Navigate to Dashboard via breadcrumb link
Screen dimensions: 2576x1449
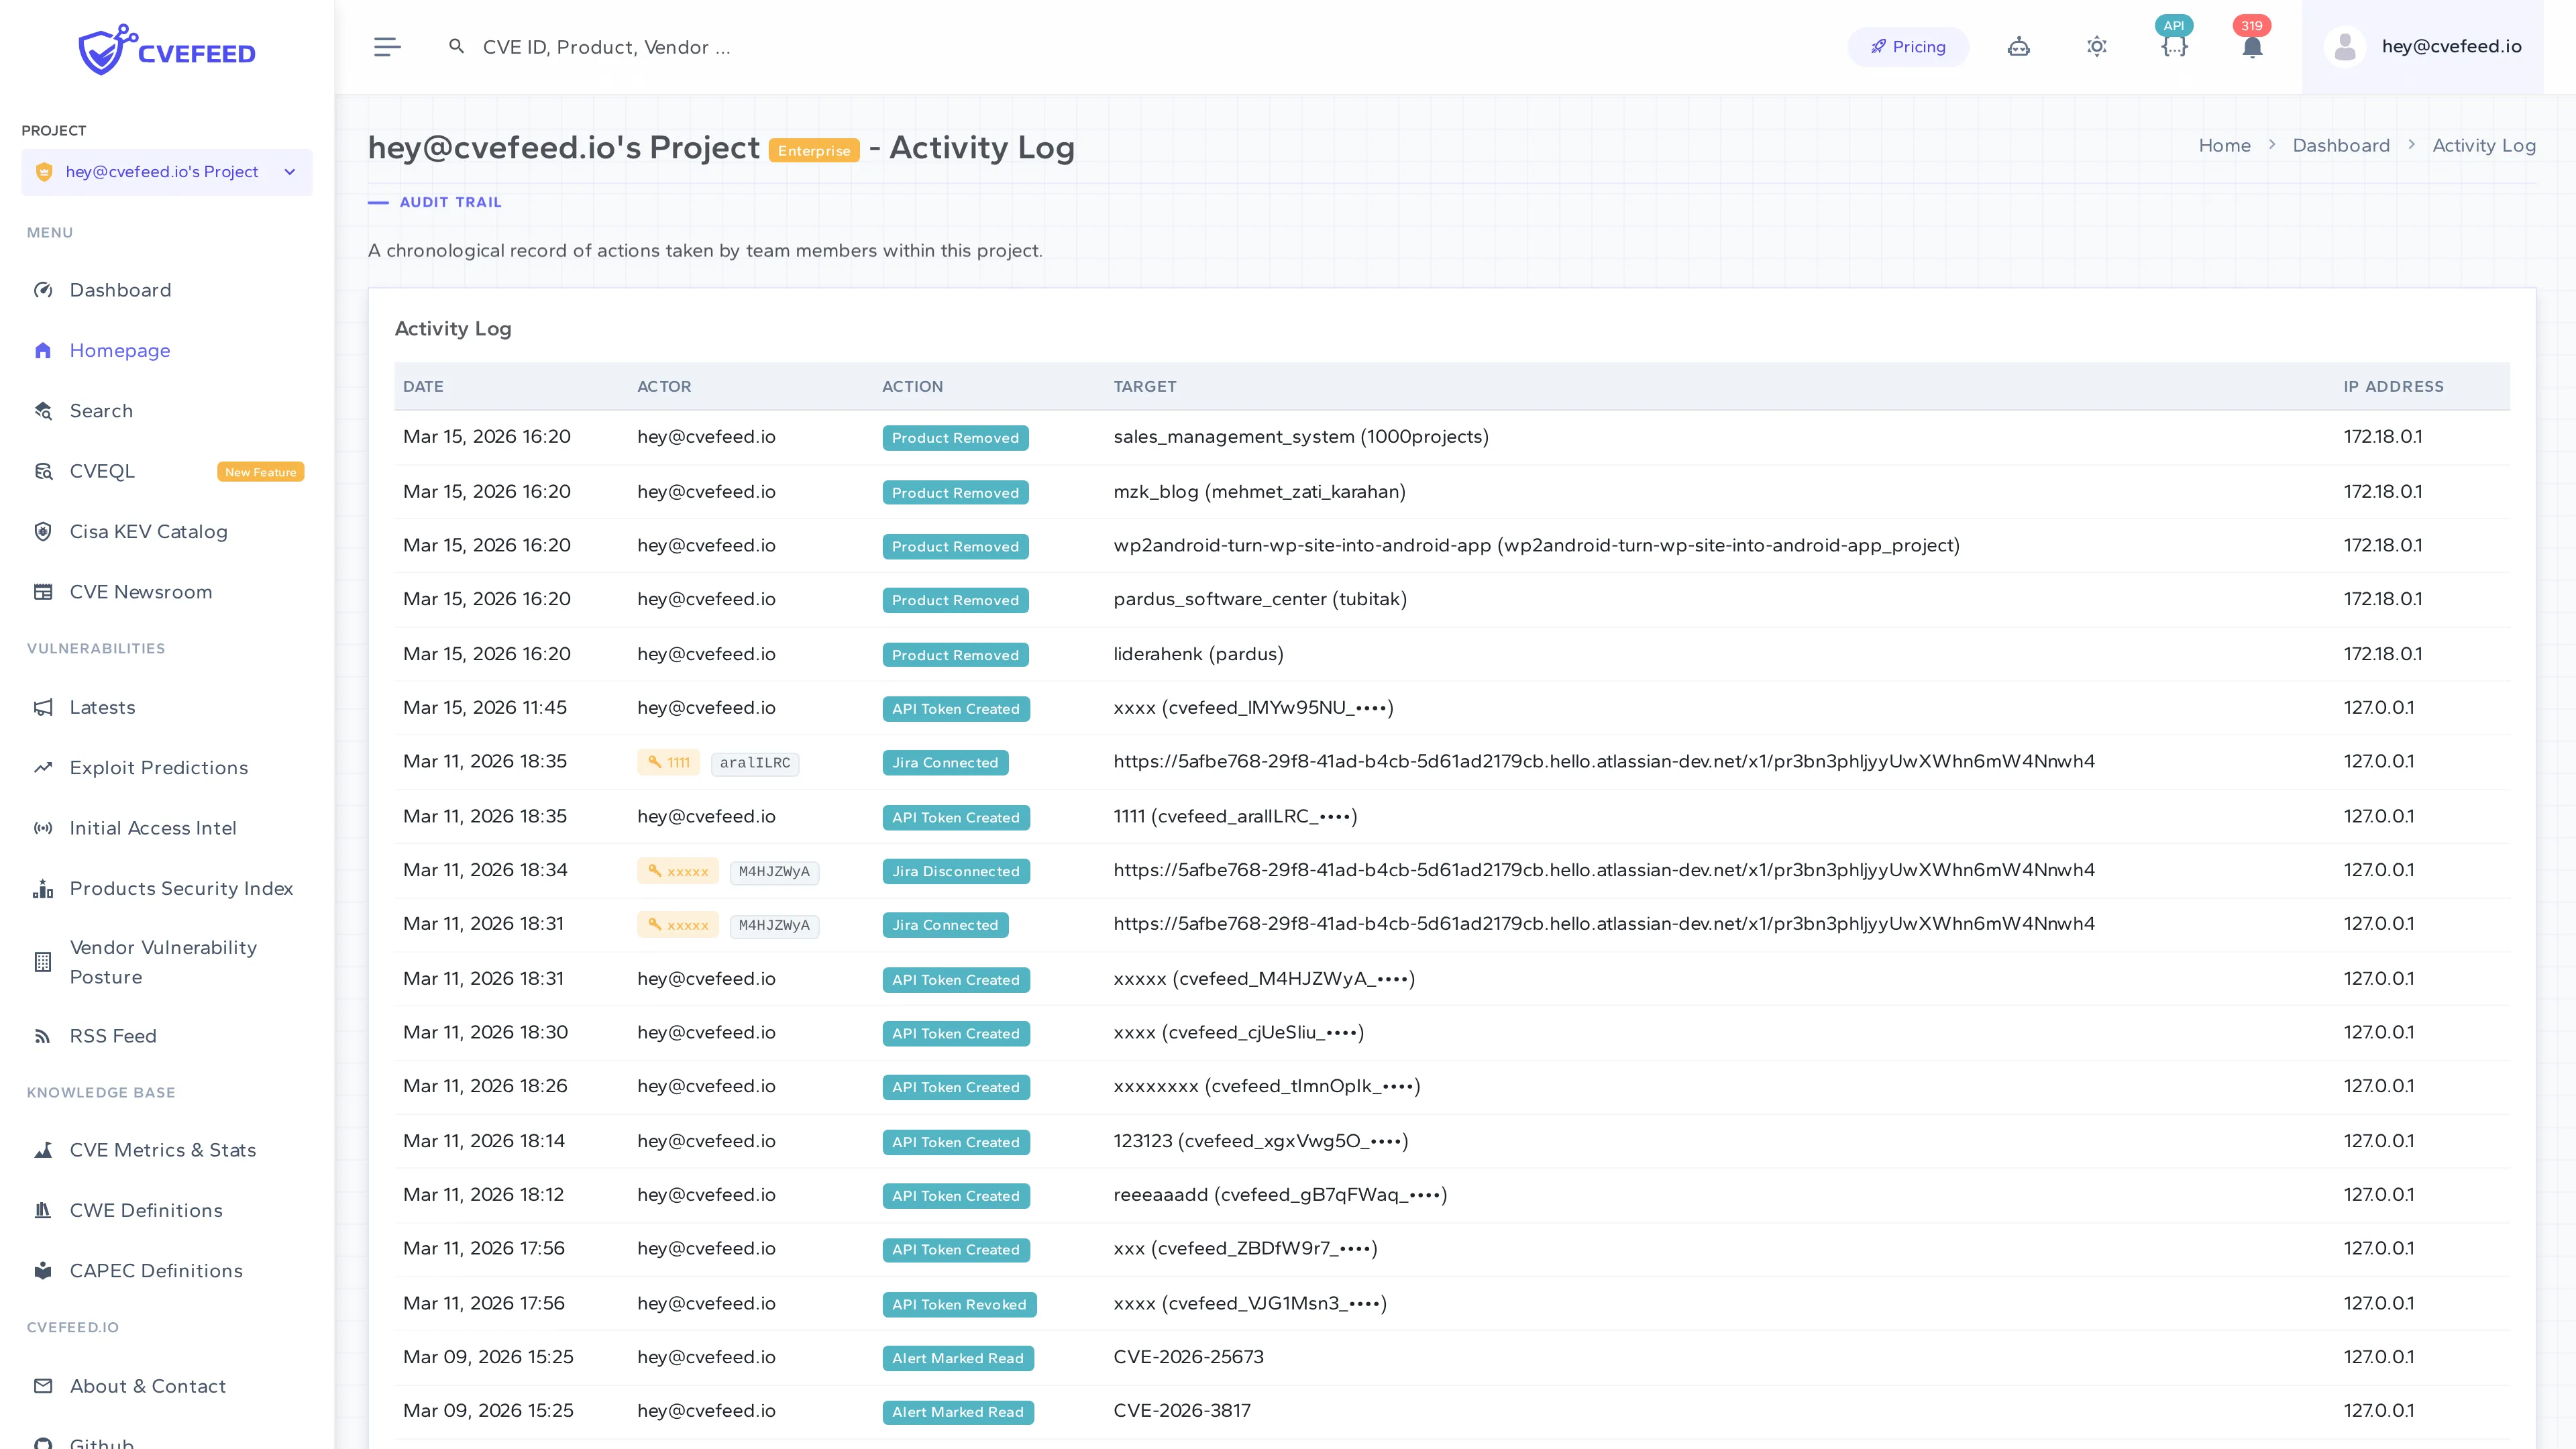click(2341, 145)
